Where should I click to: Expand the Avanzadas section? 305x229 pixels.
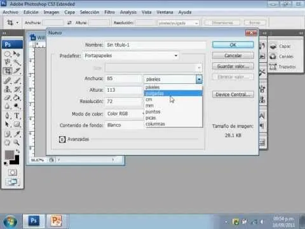click(62, 139)
